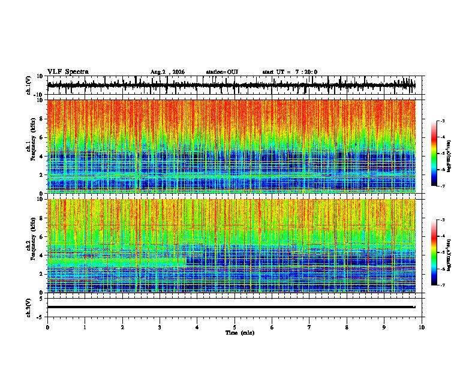Click the "0" tick on the time axis
The height and width of the screenshot is (367, 475).
47,327
